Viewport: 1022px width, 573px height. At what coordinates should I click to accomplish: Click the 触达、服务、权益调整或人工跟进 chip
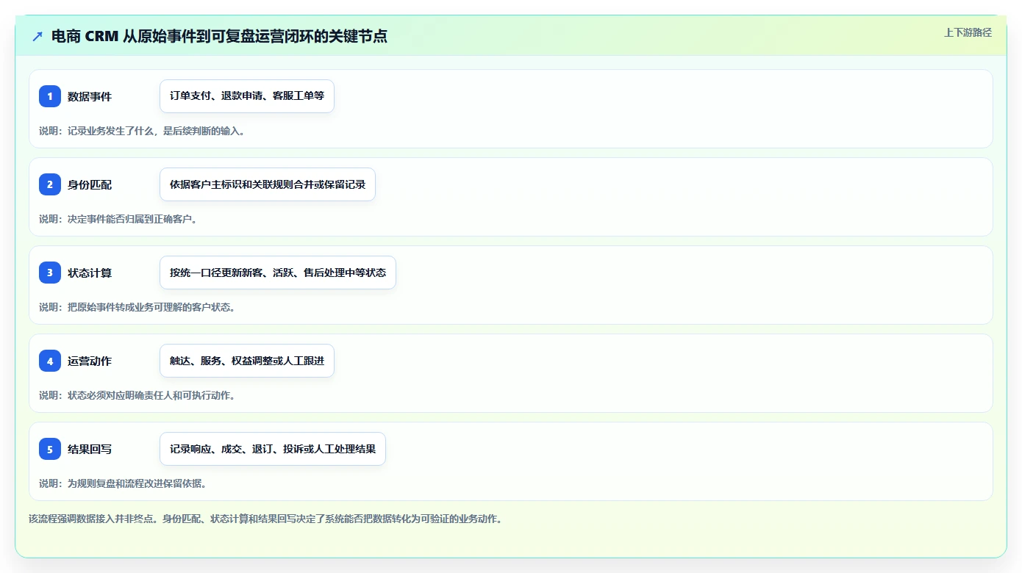(x=247, y=361)
